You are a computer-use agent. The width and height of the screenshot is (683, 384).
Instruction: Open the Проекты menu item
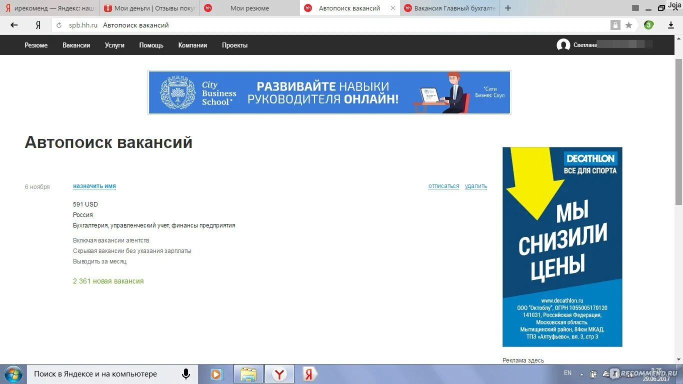pyautogui.click(x=235, y=45)
